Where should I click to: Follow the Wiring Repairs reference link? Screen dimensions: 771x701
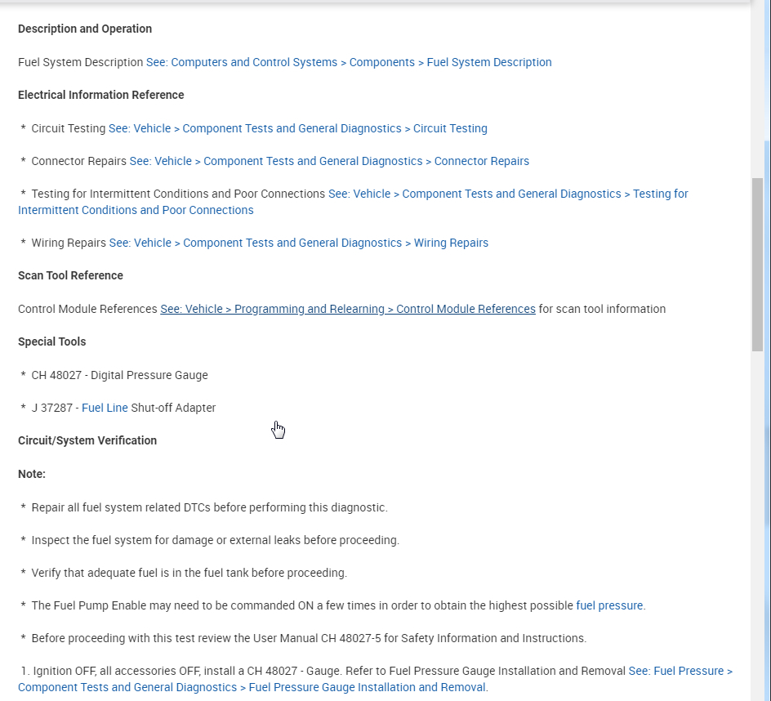299,243
